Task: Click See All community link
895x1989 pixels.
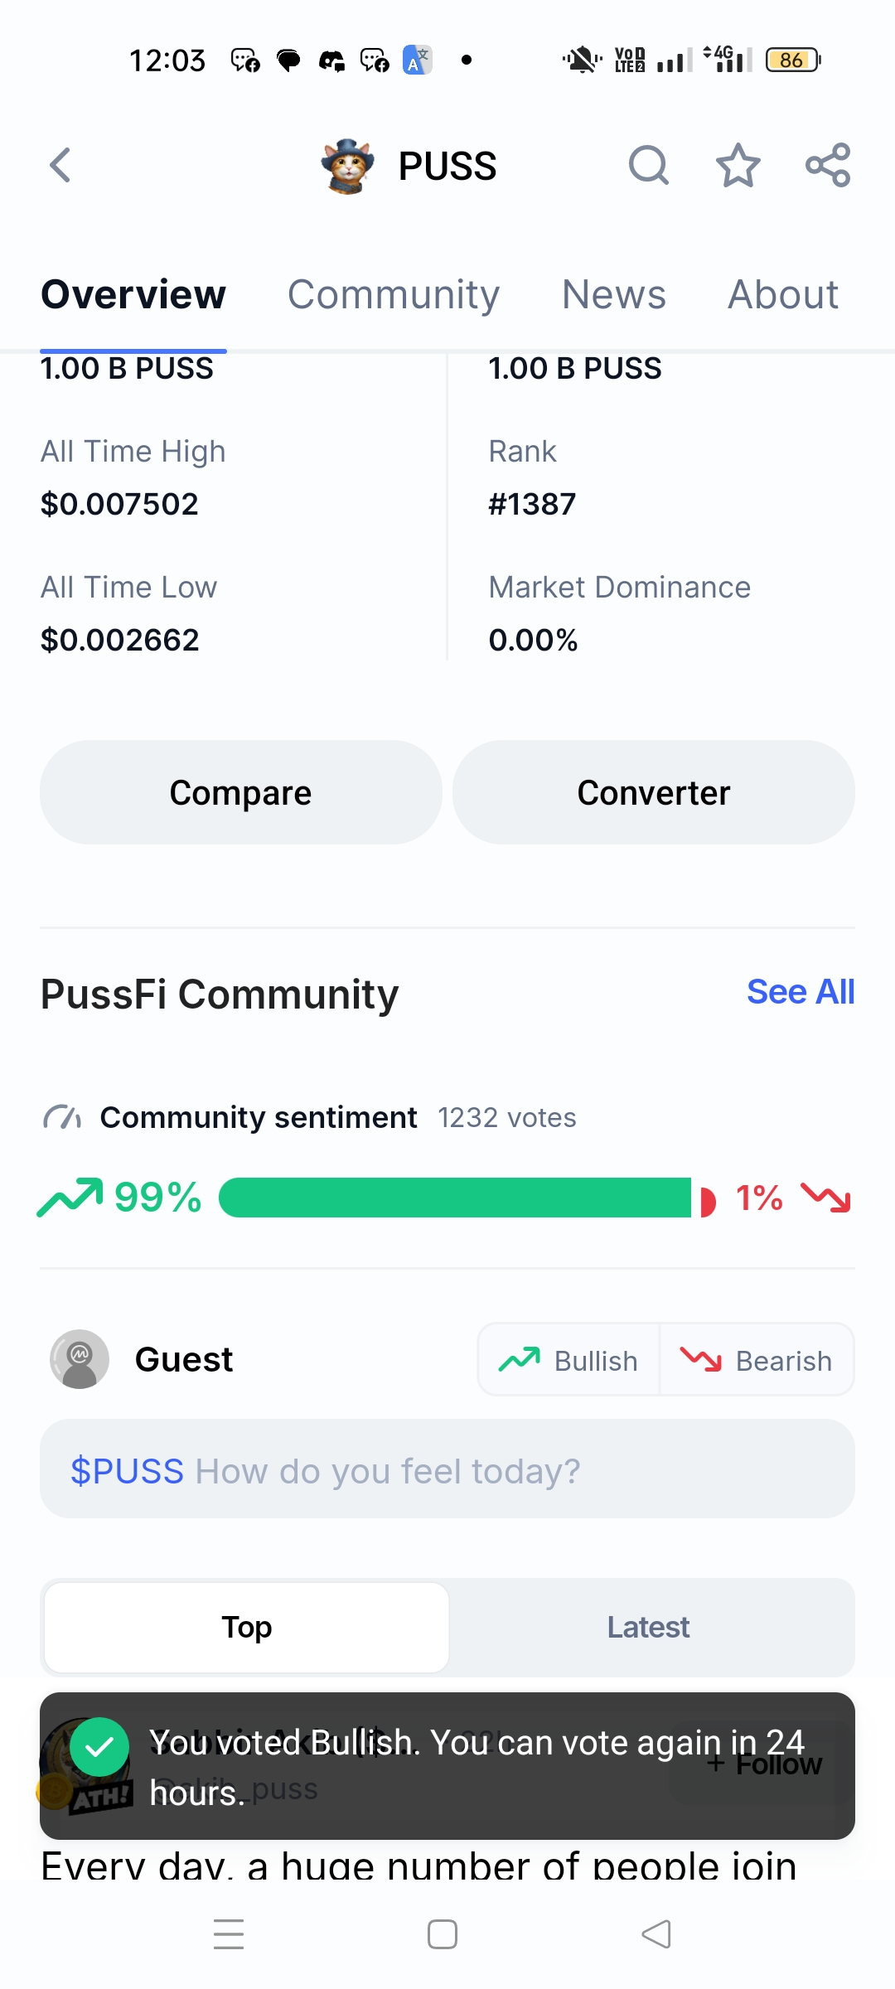Action: click(800, 992)
